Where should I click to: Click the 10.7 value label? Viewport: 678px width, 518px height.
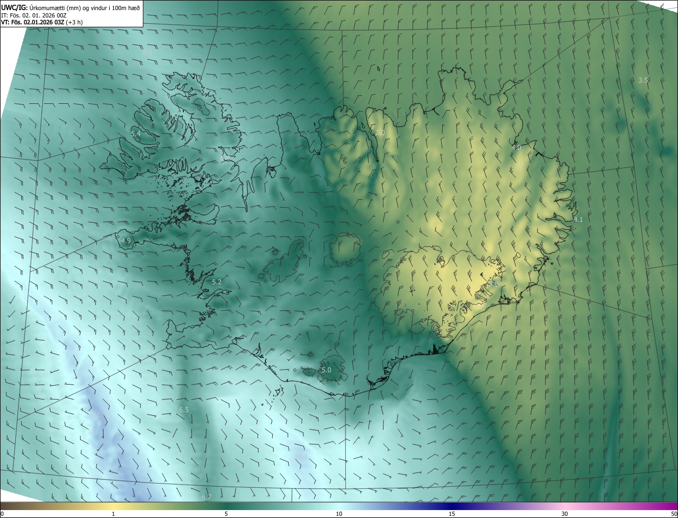pos(301,457)
